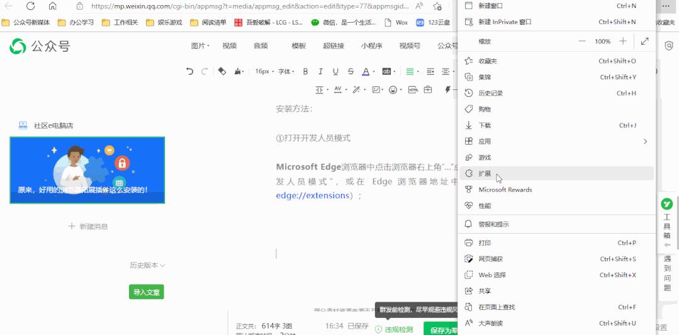Open font color dropdown arrow
Viewport: 679px width, 335px height.
374,72
